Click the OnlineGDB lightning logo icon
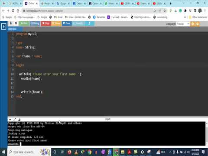 coord(3,26)
